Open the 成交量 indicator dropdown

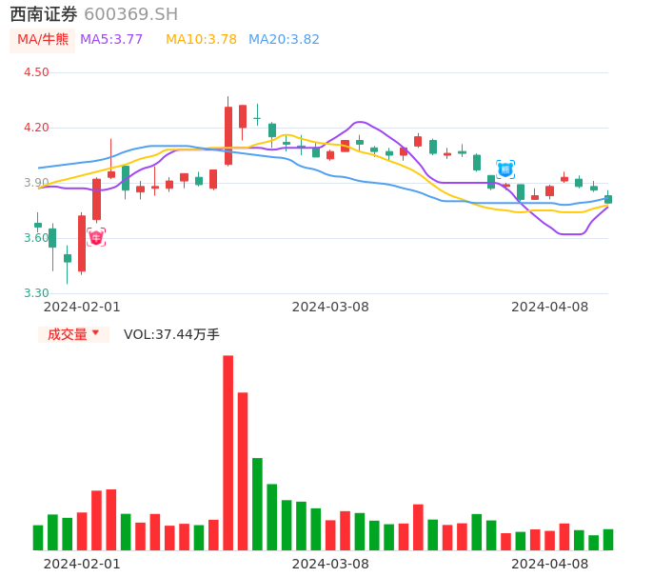coord(73,334)
